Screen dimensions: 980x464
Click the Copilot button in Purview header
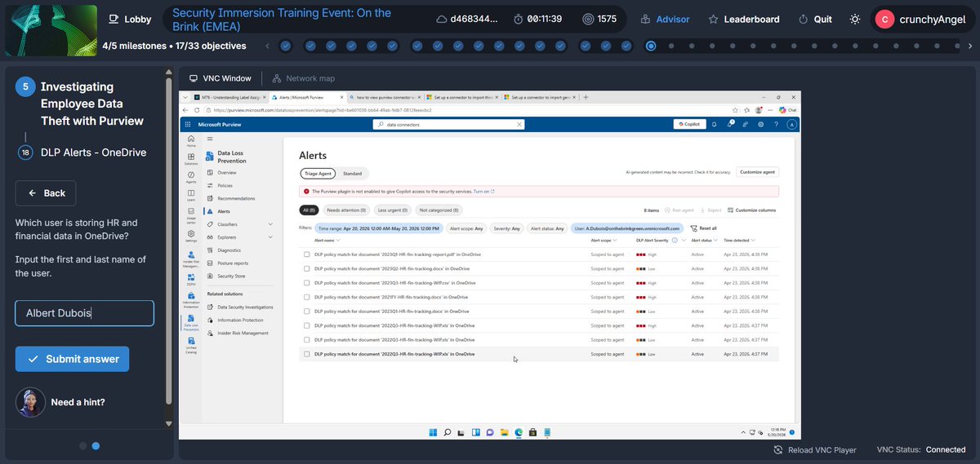coord(690,125)
